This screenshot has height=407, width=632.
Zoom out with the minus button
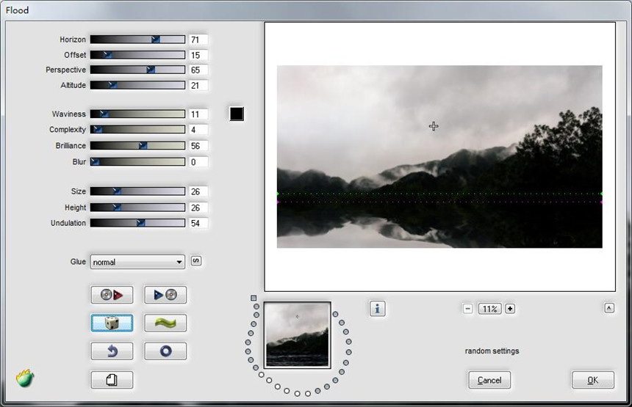pos(468,309)
